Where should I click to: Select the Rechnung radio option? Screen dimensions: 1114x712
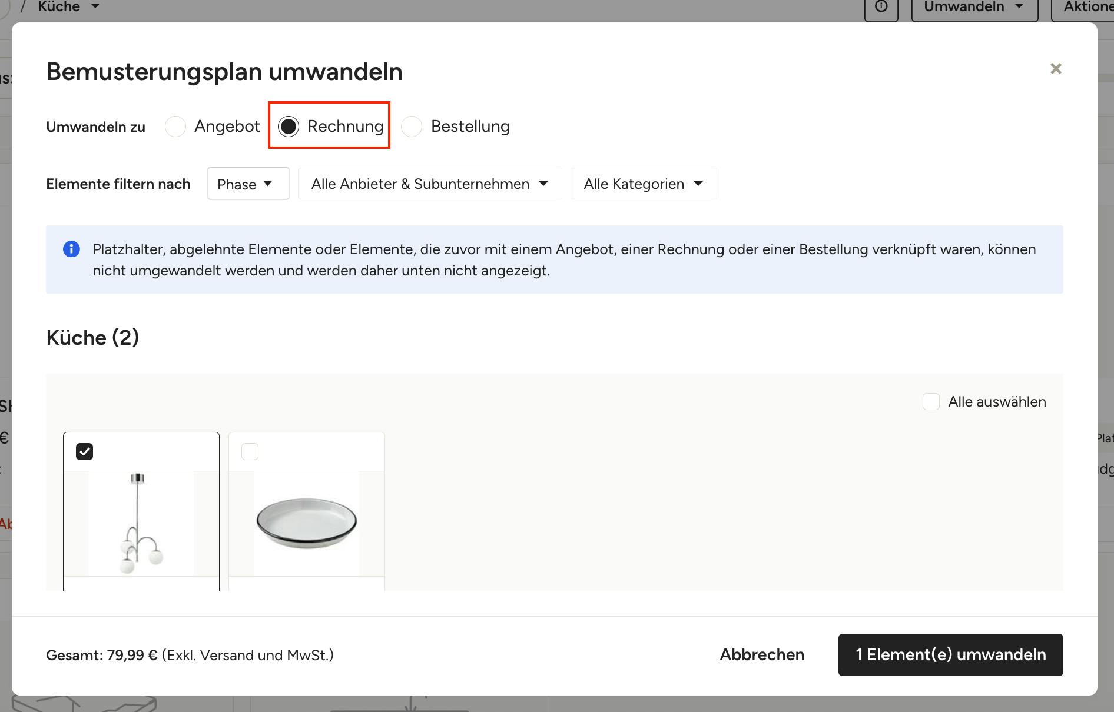289,127
